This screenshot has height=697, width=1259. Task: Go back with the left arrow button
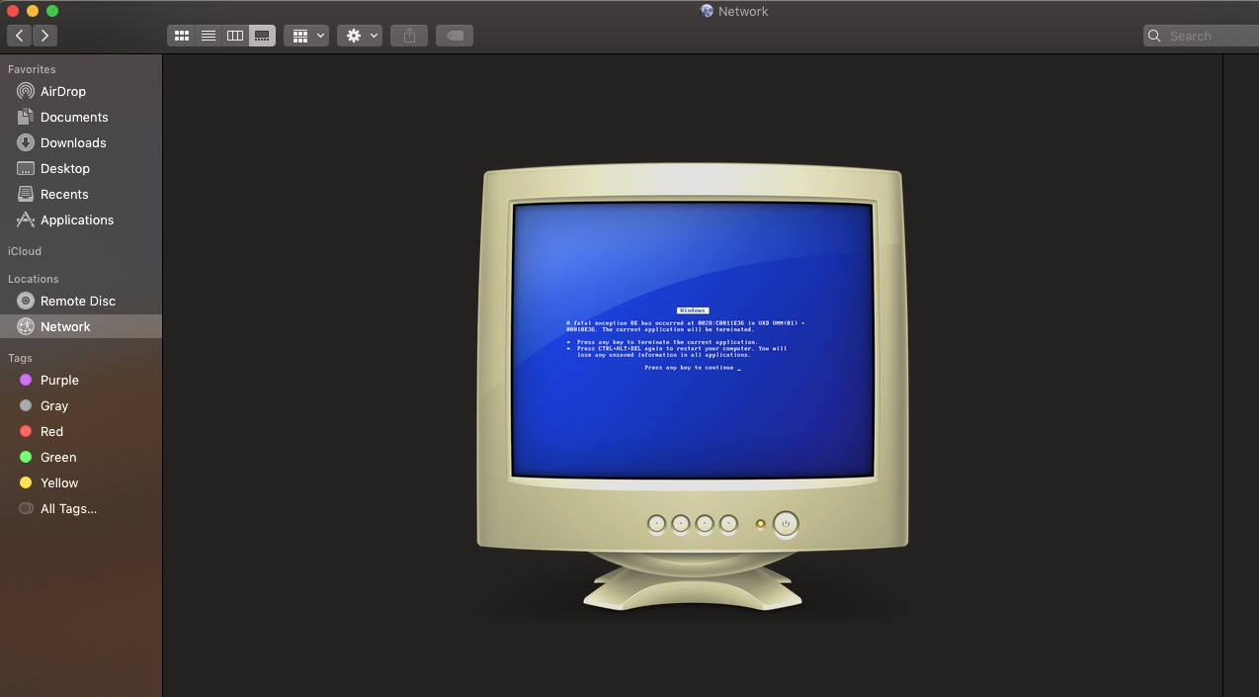tap(20, 36)
